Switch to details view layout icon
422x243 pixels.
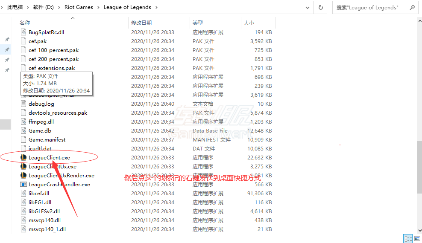pyautogui.click(x=408, y=238)
